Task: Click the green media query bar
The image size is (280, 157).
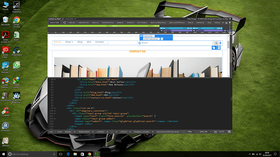Action: (x=103, y=26)
